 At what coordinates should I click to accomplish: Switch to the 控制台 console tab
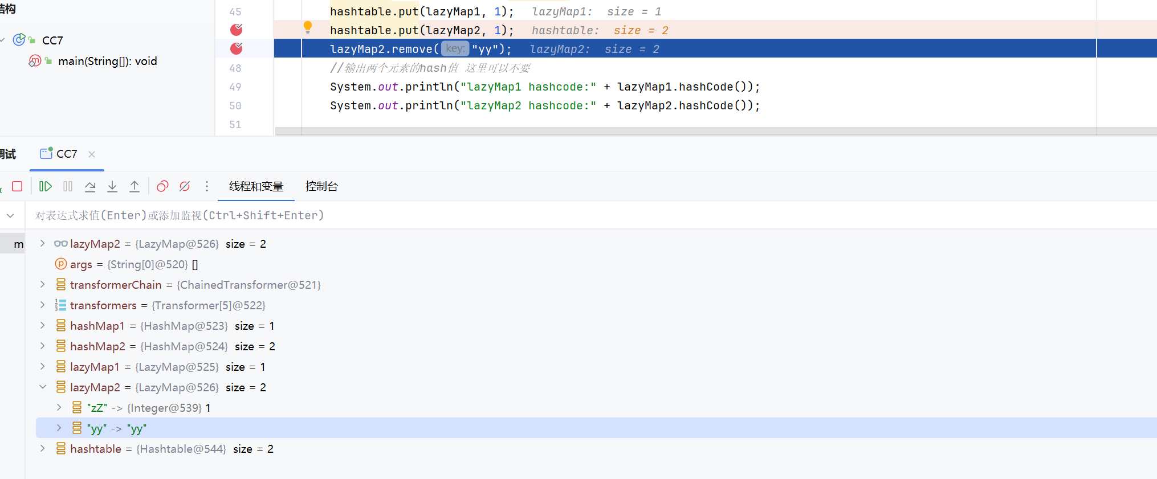[321, 186]
